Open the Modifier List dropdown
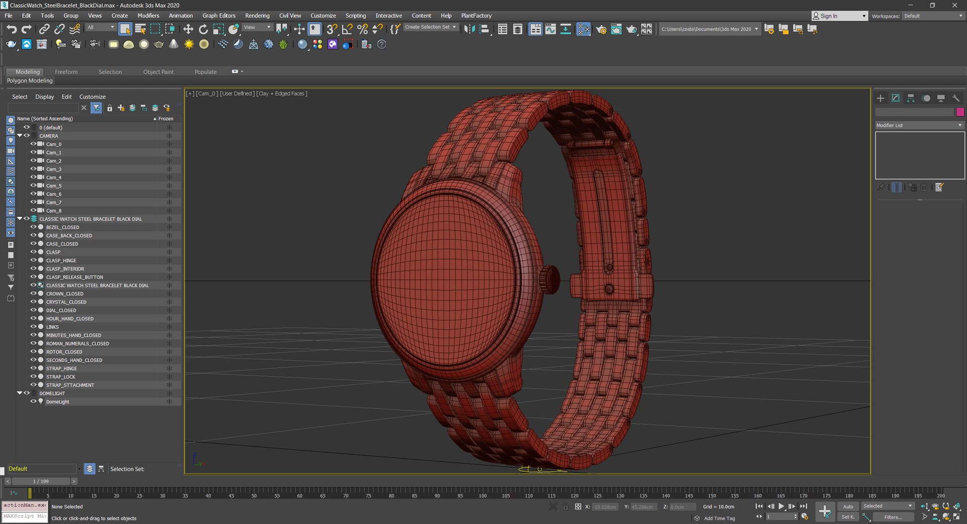 pyautogui.click(x=919, y=125)
